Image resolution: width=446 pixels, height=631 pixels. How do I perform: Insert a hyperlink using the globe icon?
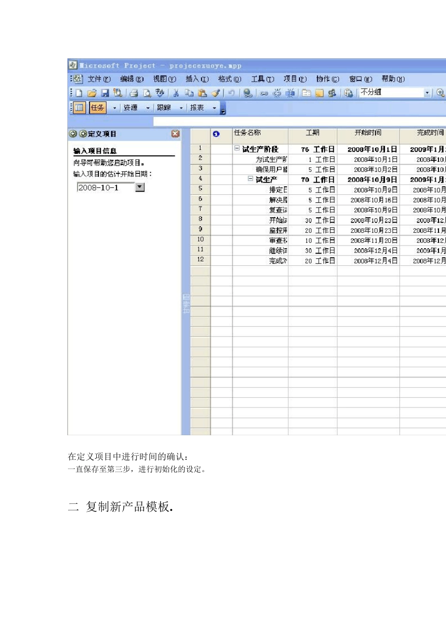coord(248,93)
